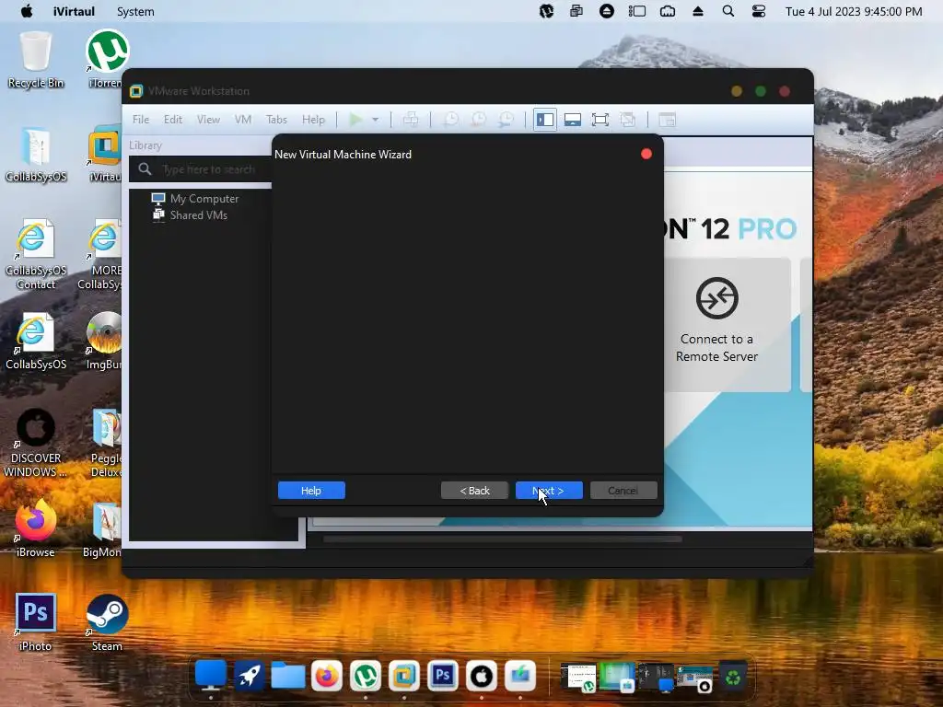The image size is (943, 707).
Task: Open the Apple menu in menu bar
Action: tap(27, 11)
